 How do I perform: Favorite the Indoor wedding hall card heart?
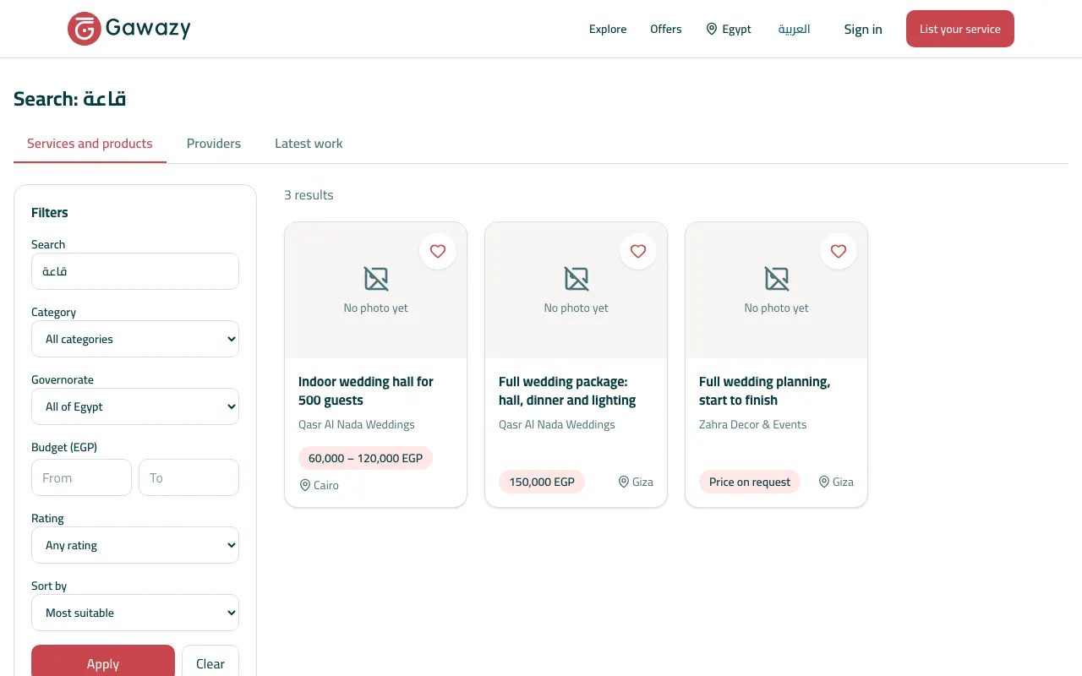point(438,251)
